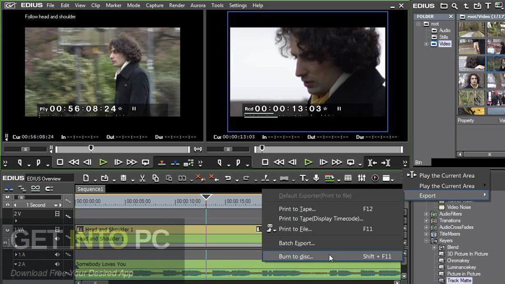This screenshot has height=284, width=505.
Task: Click the Open Project icon in timeline toolbar
Action: coord(104,178)
